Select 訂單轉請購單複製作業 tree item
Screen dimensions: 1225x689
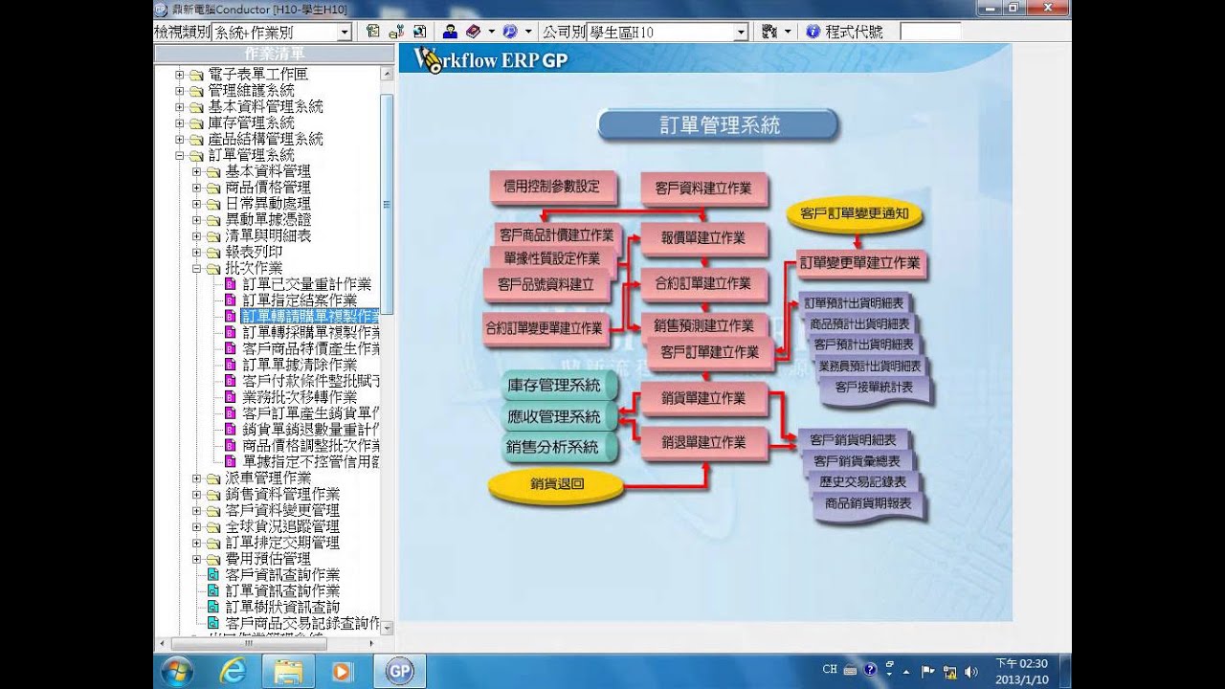[310, 316]
